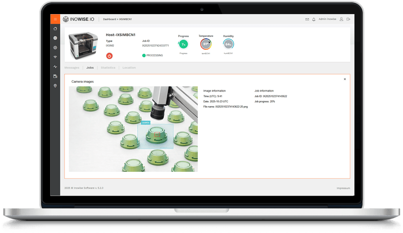Close the Camera images panel
Image resolution: width=403 pixels, height=233 pixels.
point(345,79)
